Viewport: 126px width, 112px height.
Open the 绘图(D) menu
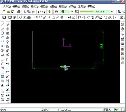coord(54,6)
